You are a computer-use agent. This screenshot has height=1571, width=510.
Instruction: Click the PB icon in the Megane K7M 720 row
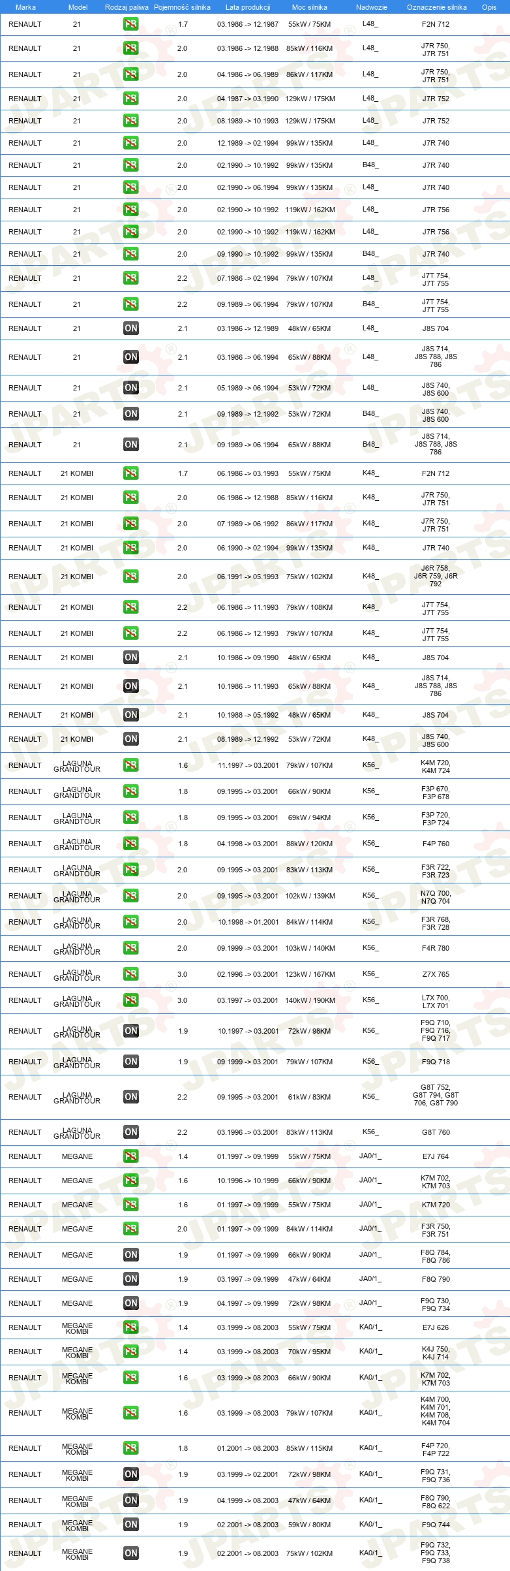coord(131,1205)
